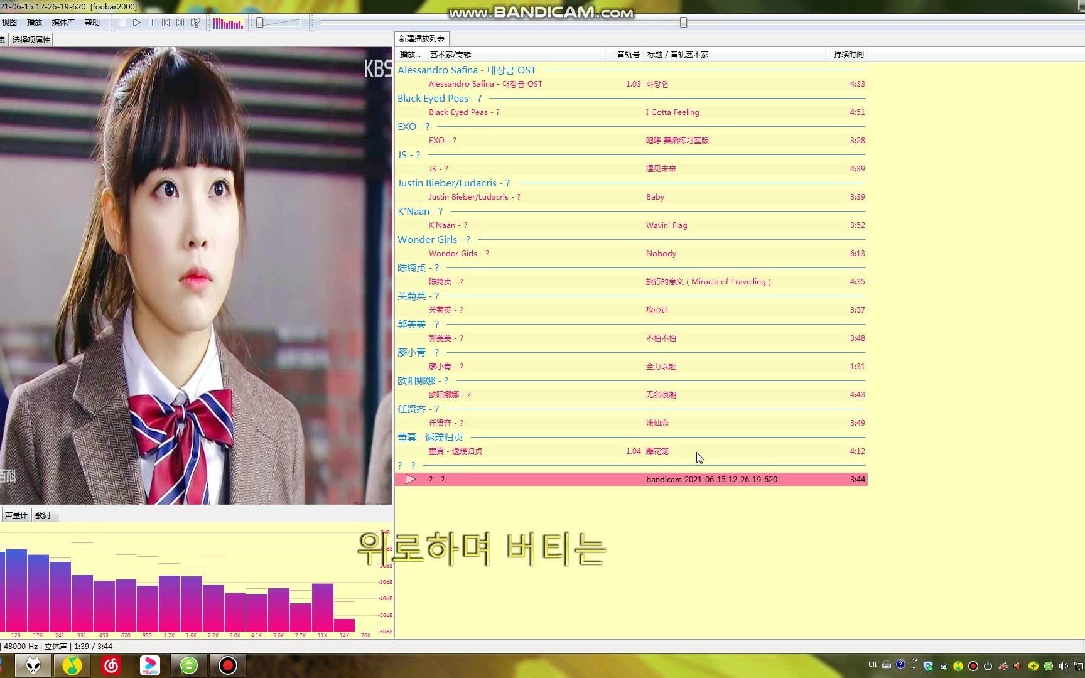
Task: Open QQ Music from the taskbar
Action: [x=72, y=665]
